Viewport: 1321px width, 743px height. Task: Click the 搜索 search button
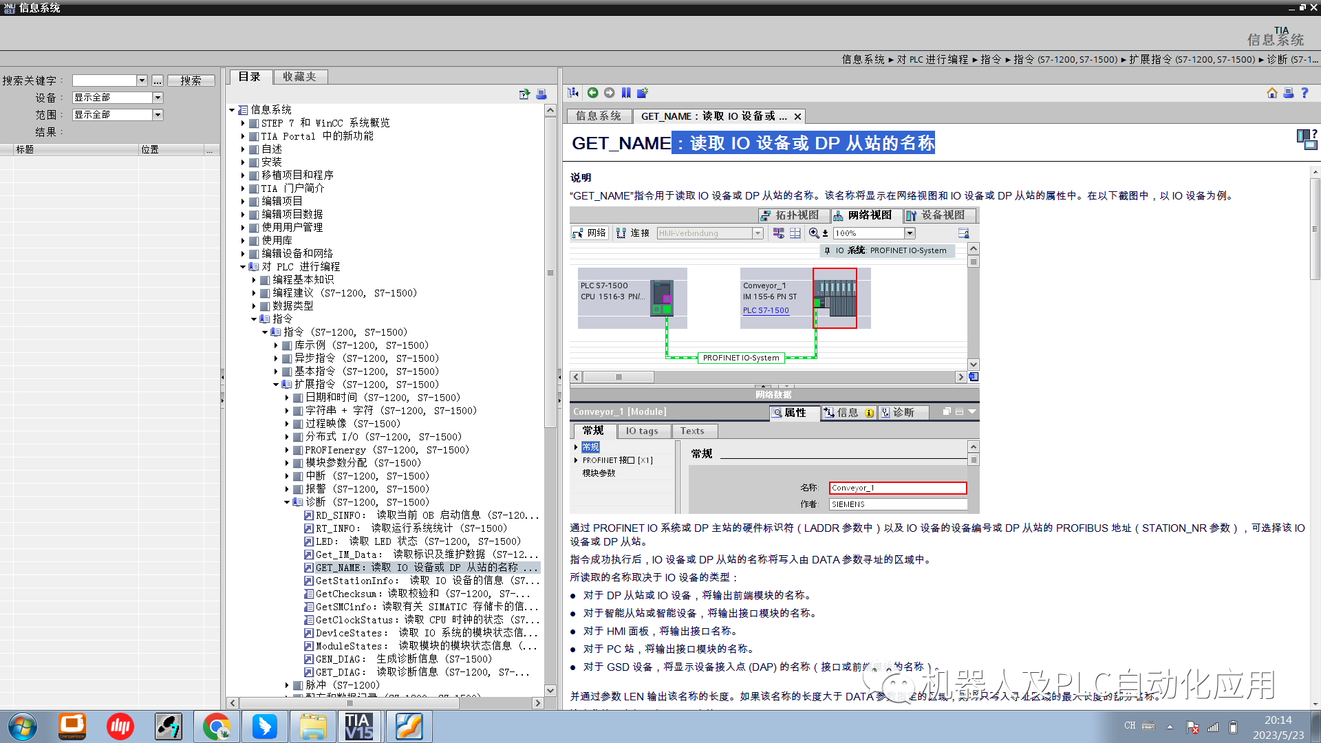tap(191, 80)
